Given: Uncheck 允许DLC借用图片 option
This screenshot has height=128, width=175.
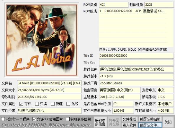Looking at the screenshot, I should (34, 119).
